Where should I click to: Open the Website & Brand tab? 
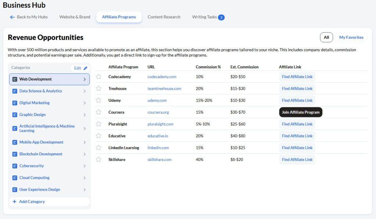click(x=75, y=17)
